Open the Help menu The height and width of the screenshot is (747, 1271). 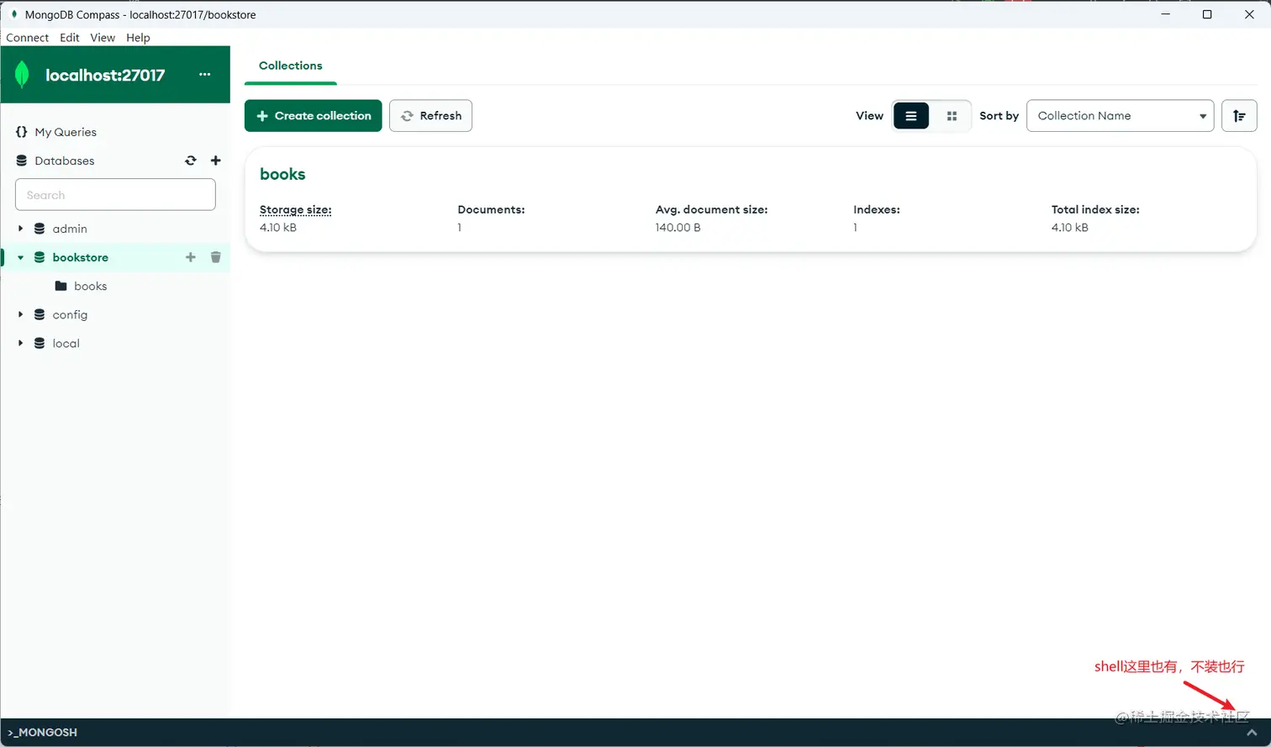pos(138,38)
